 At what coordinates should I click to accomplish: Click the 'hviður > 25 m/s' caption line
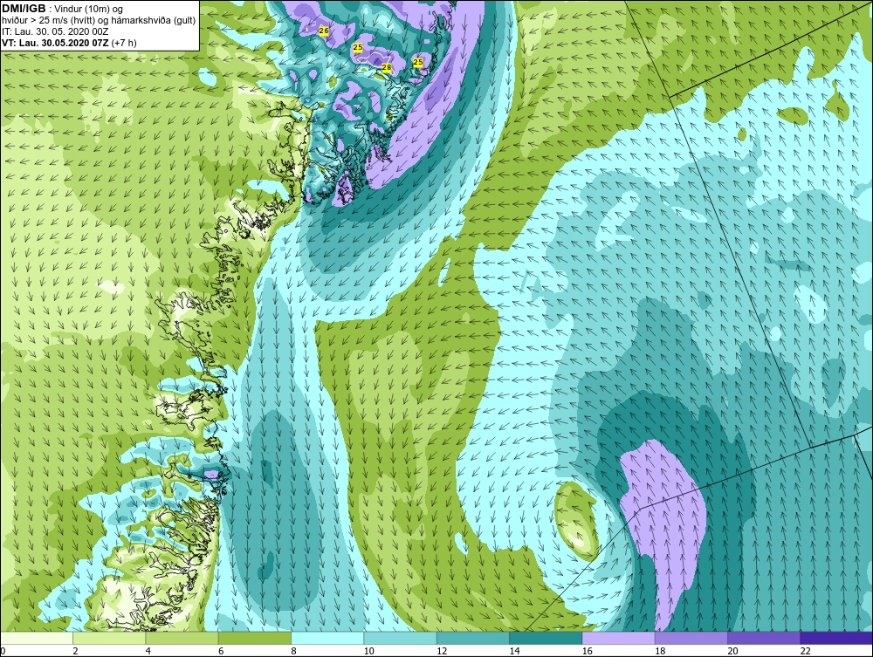(99, 20)
